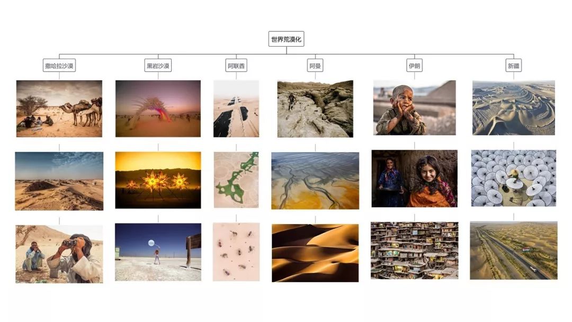Open the person holding moon balloon photo
The width and height of the screenshot is (572, 322).
pos(158,252)
